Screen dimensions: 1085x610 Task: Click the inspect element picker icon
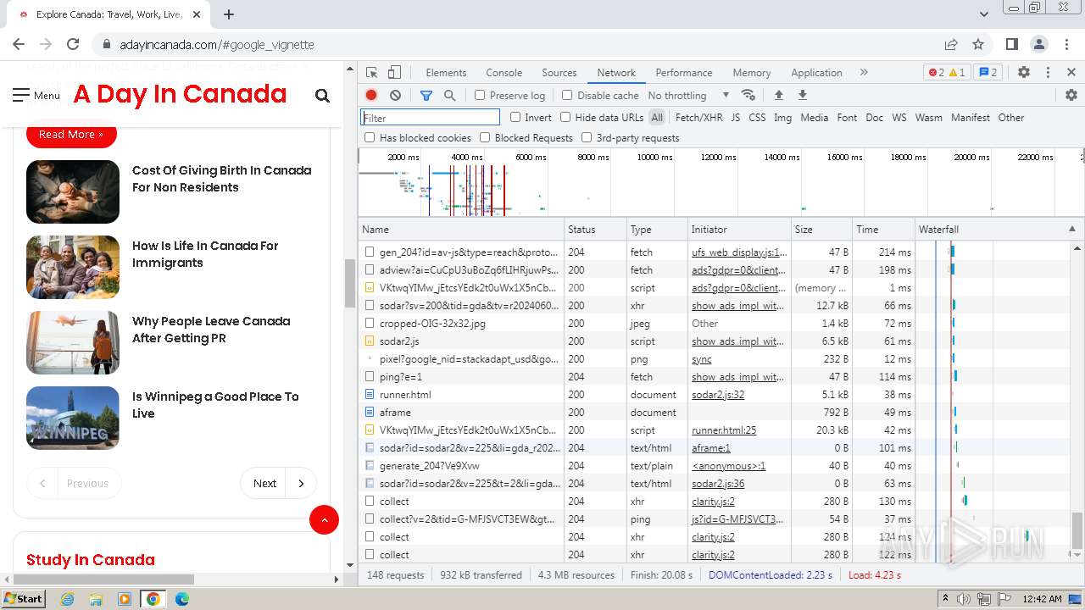click(372, 73)
